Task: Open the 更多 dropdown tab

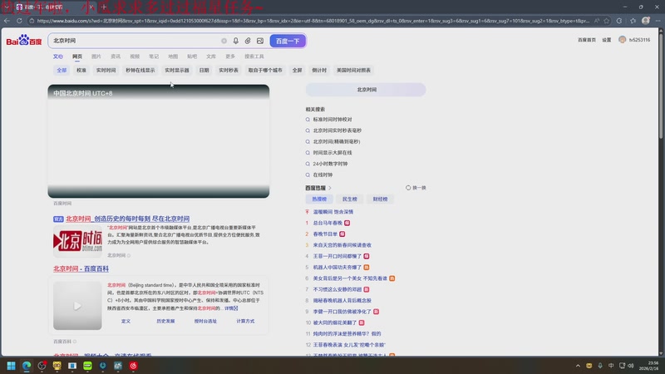Action: click(x=230, y=57)
